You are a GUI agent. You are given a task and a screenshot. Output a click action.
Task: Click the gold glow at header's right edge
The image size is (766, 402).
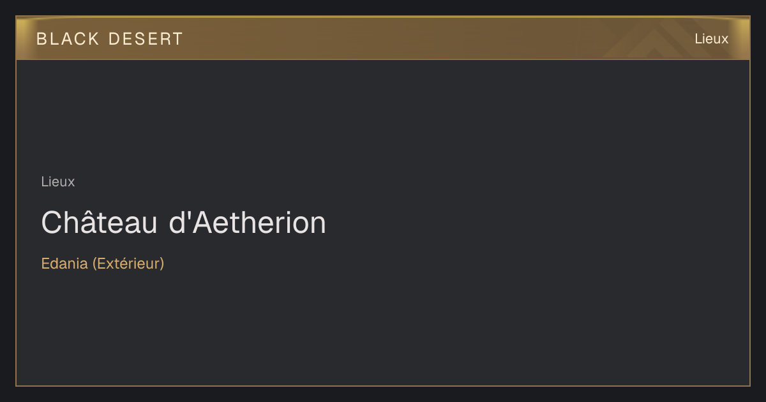[x=742, y=38]
